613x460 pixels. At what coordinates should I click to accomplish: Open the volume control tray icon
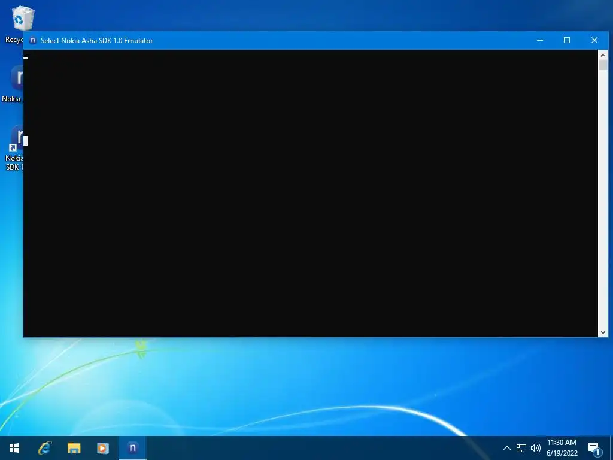pos(536,448)
